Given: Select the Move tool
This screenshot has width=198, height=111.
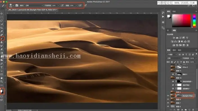Looking at the screenshot, I should click(x=2, y=13).
